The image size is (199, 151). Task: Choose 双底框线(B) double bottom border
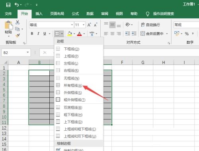(79, 107)
